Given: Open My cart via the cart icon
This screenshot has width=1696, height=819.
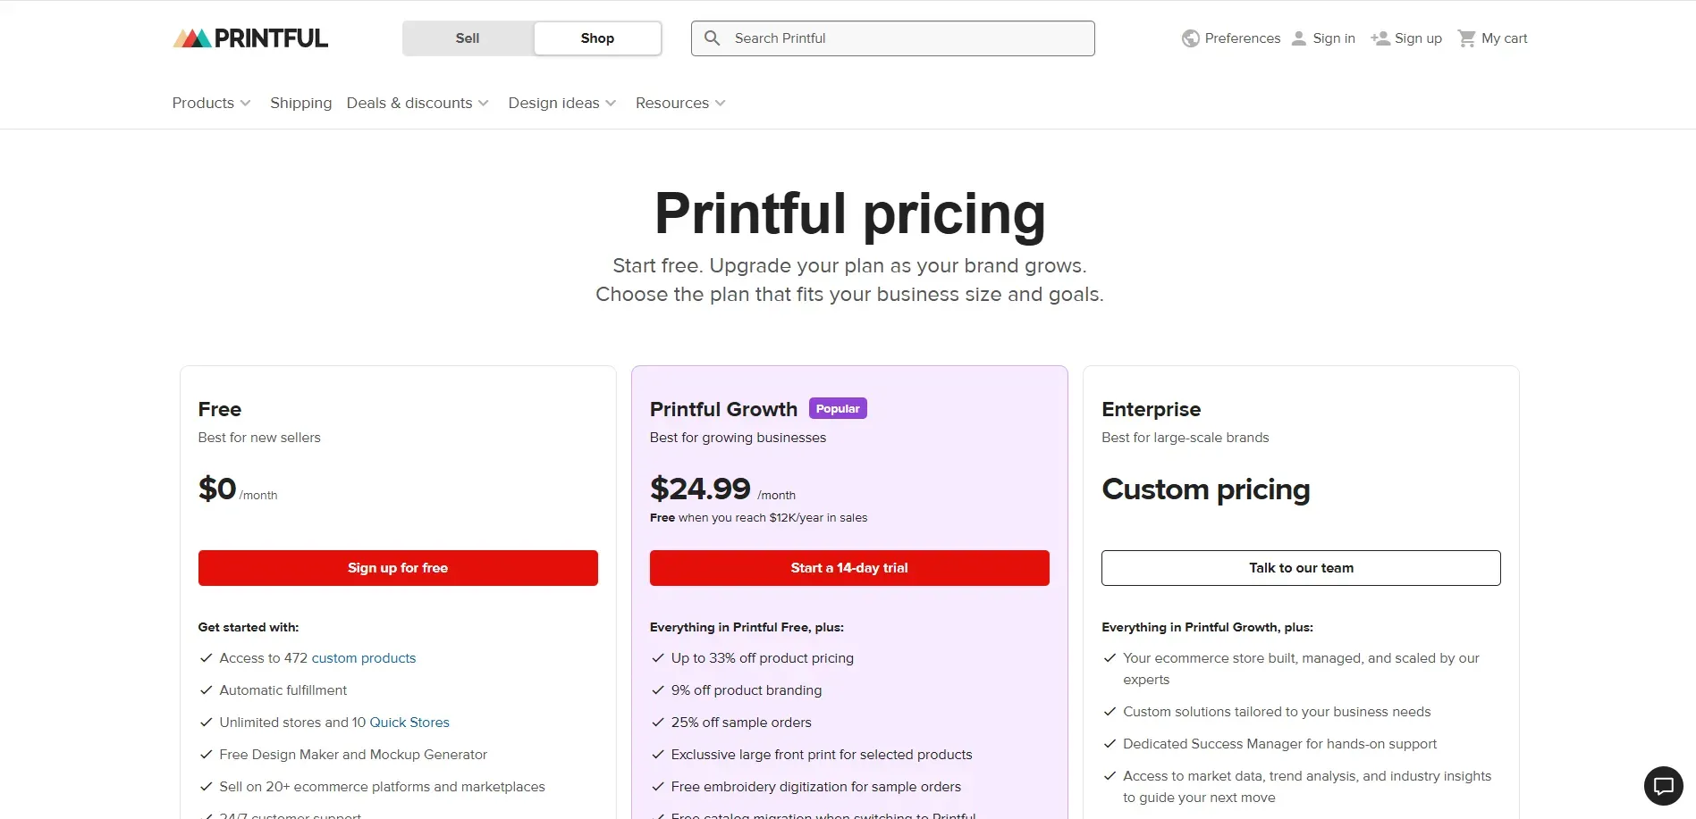Looking at the screenshot, I should (x=1467, y=38).
